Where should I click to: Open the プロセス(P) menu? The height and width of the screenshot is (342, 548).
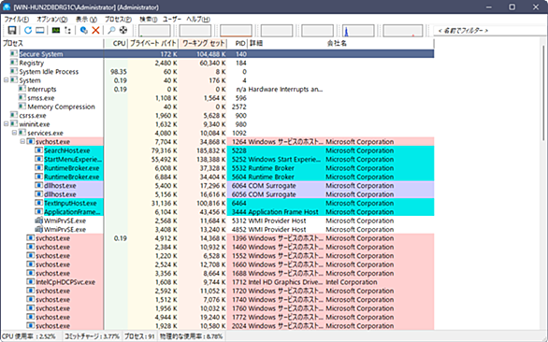[x=118, y=20]
